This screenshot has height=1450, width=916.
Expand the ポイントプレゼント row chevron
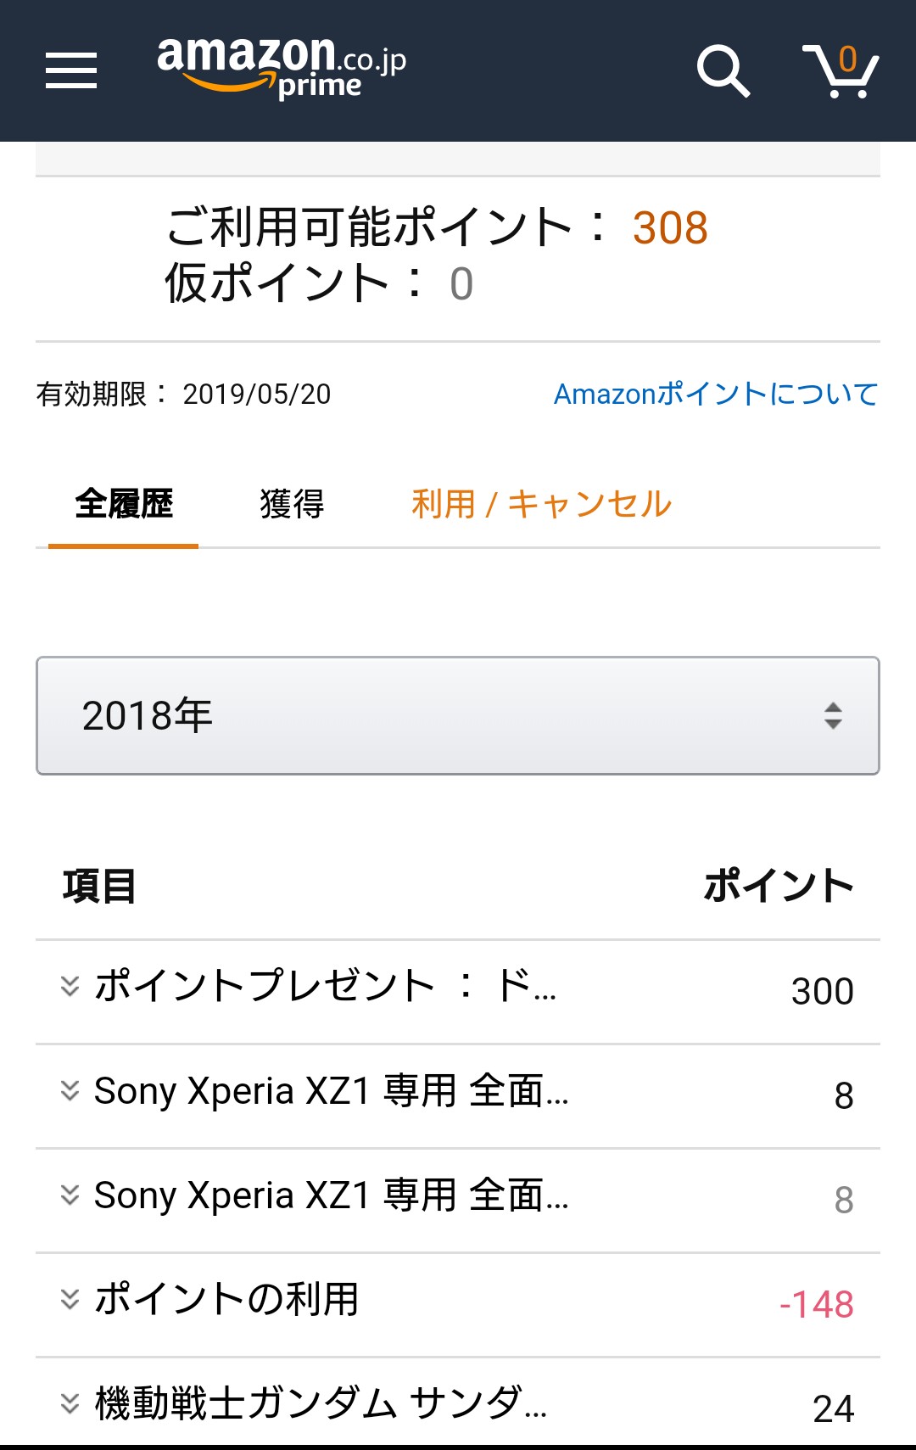click(x=70, y=986)
